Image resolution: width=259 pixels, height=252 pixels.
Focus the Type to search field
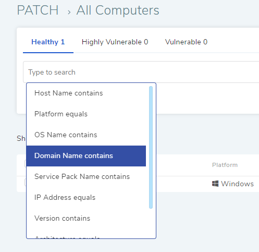(141, 72)
